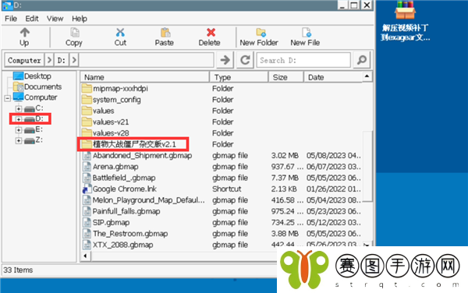The image size is (468, 293).
Task: Select the mipmap-xxxhdpi folder icon
Action: pyautogui.click(x=87, y=89)
